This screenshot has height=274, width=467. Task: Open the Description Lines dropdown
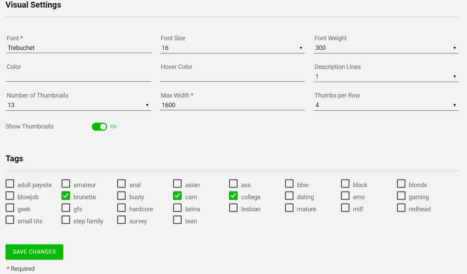tap(454, 76)
